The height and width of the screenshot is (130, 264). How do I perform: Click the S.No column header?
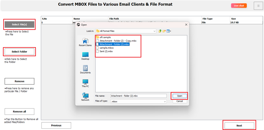pyautogui.click(x=57, y=19)
